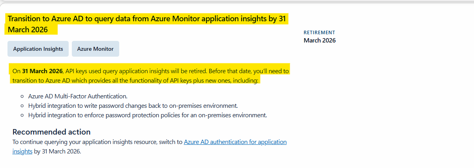The image size is (474, 168).
Task: Select the Azure Monitor tag button
Action: [x=96, y=49]
